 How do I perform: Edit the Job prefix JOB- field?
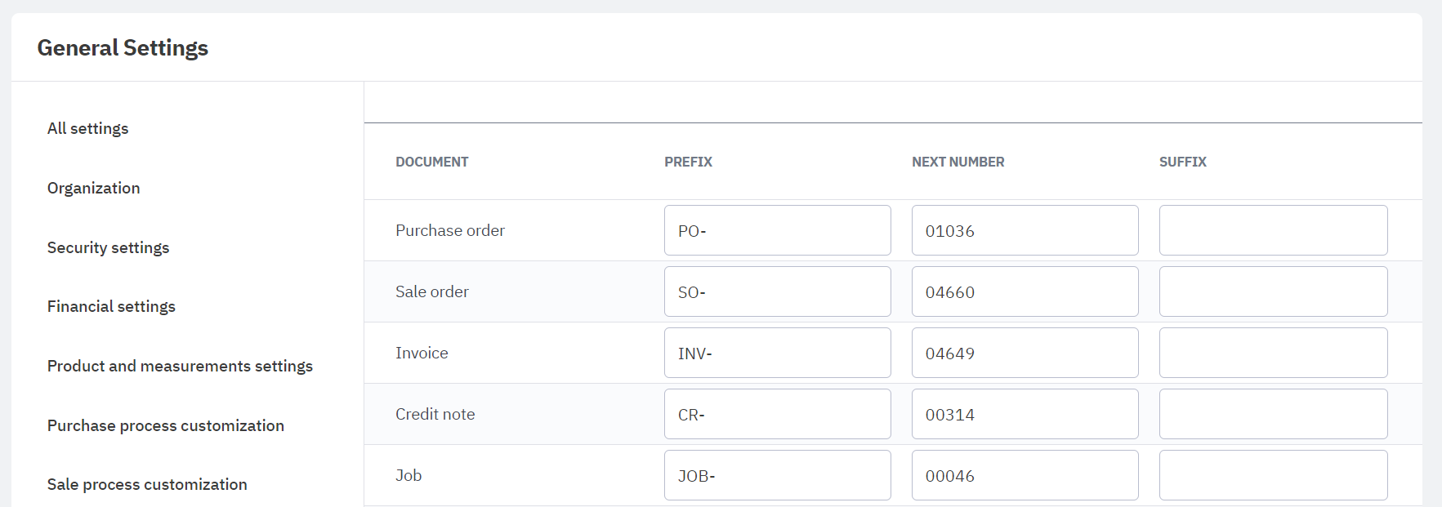777,476
